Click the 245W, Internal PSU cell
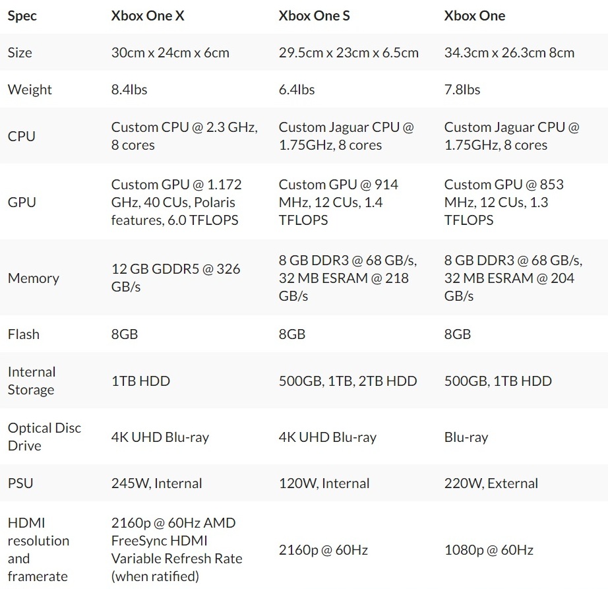The image size is (608, 589). [156, 483]
